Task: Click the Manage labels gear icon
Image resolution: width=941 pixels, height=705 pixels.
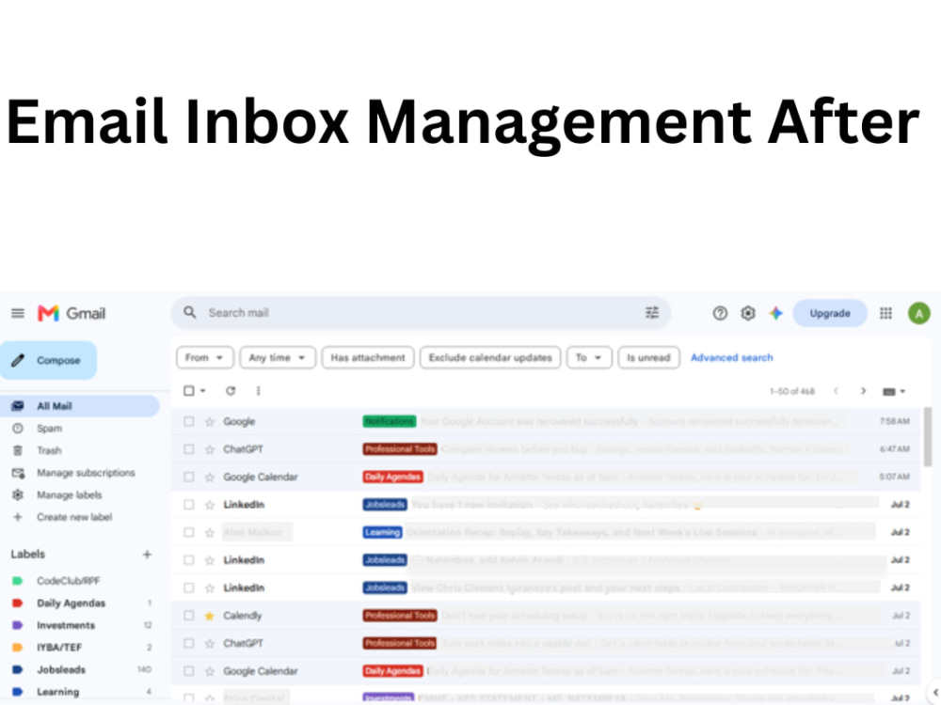Action: click(x=18, y=494)
